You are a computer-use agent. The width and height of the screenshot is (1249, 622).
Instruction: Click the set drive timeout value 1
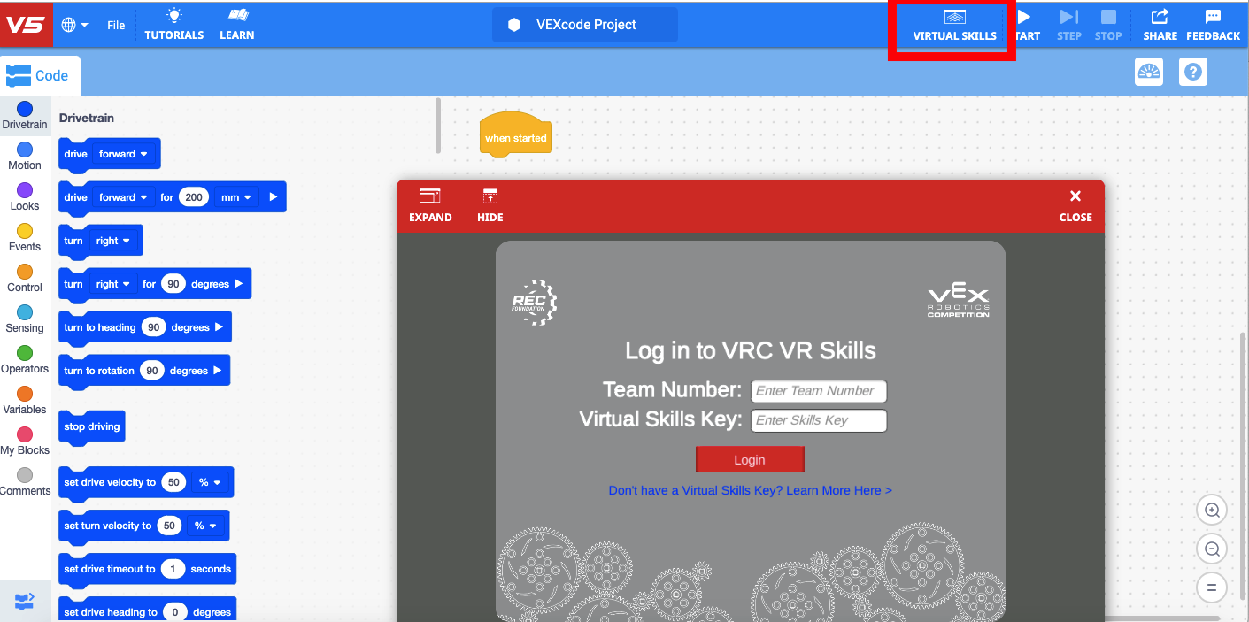pos(173,569)
